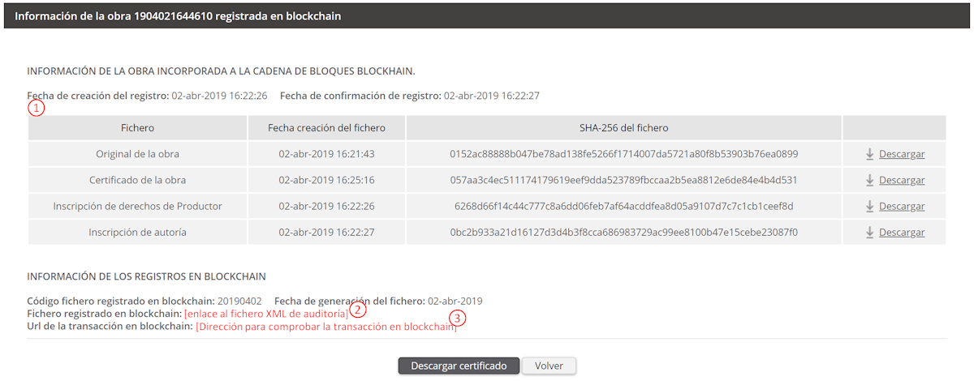Viewport: 974px width, 381px height.
Task: Click download arrow icon for Certificado de la obra
Action: tap(869, 180)
